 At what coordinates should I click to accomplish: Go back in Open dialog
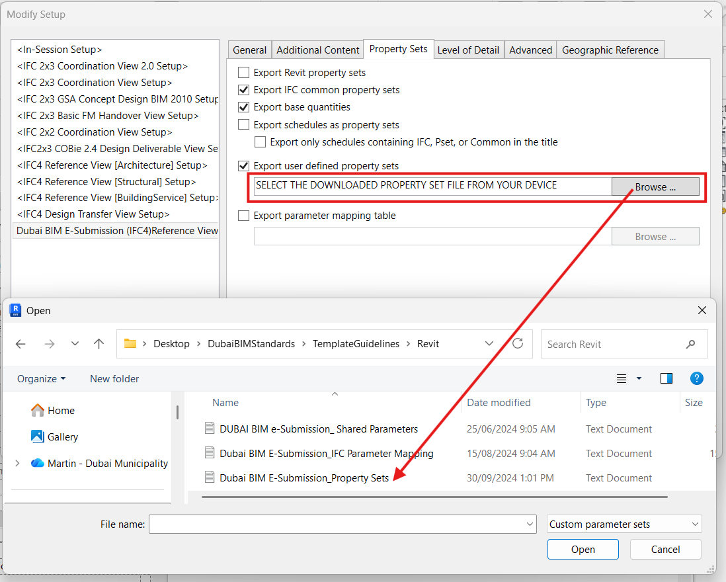(20, 344)
